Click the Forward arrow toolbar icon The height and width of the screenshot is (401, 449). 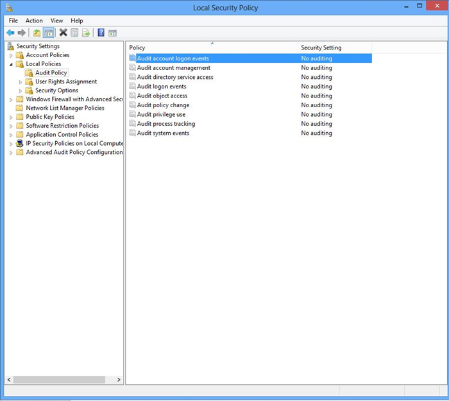[x=22, y=33]
